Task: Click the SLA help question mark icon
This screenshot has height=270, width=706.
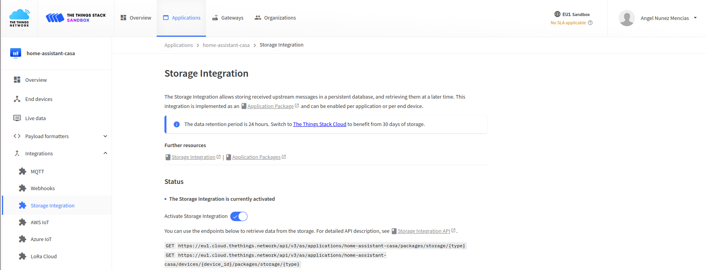Action: (x=590, y=23)
